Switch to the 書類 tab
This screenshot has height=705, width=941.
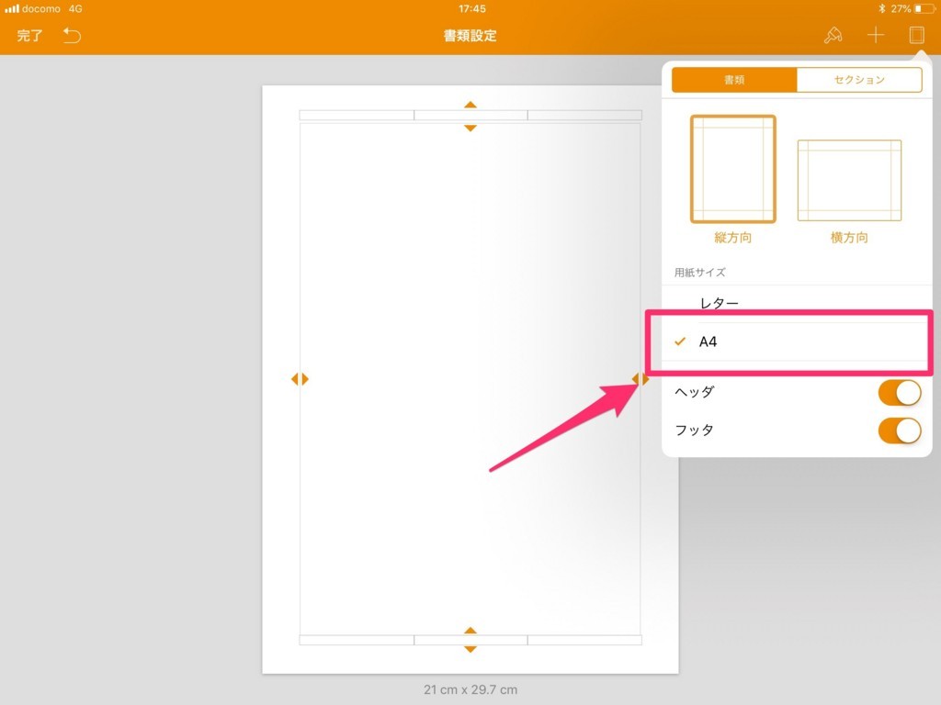(x=734, y=80)
